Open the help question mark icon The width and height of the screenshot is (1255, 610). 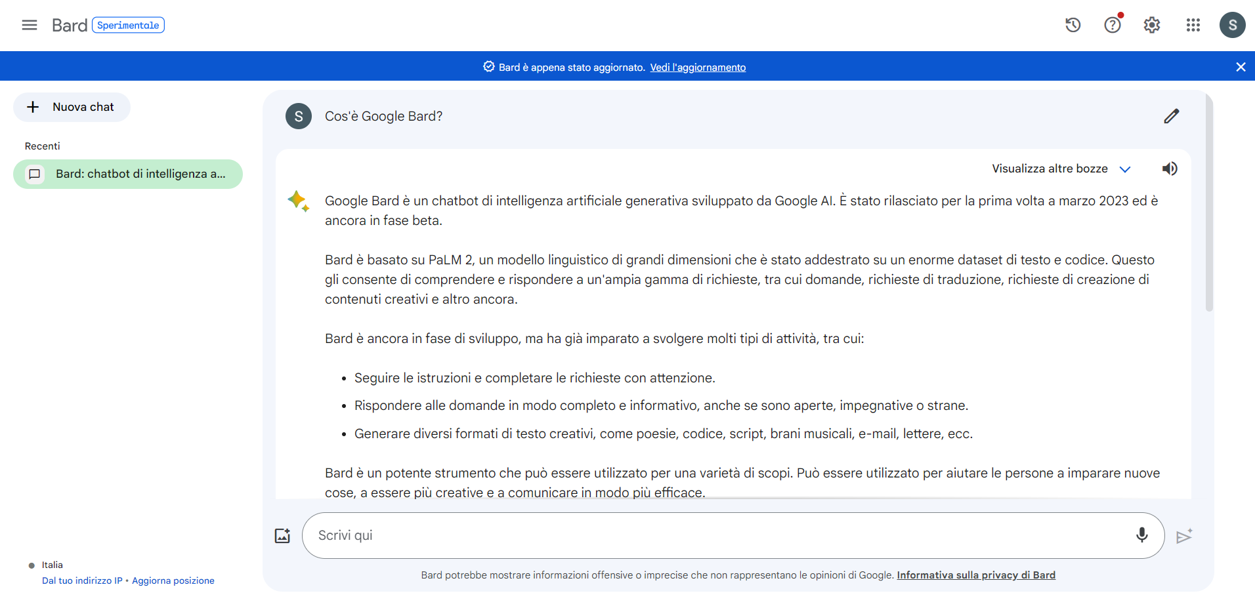1113,25
